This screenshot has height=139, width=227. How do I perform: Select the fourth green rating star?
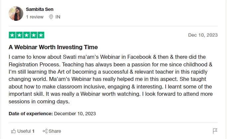coord(34,35)
